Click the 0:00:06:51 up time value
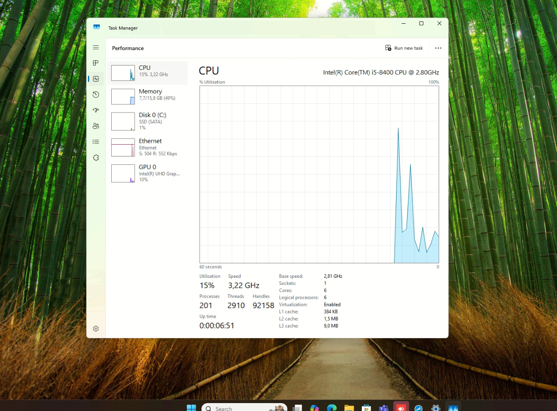 [x=217, y=326]
